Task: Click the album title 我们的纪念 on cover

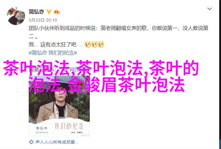Action: coord(69,126)
